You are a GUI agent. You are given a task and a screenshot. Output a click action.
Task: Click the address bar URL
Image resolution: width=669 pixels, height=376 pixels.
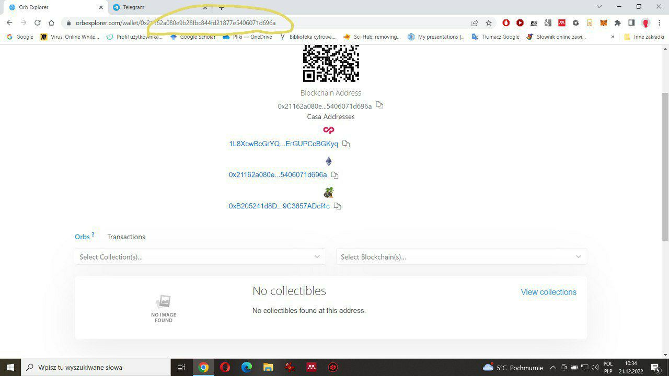click(x=176, y=23)
